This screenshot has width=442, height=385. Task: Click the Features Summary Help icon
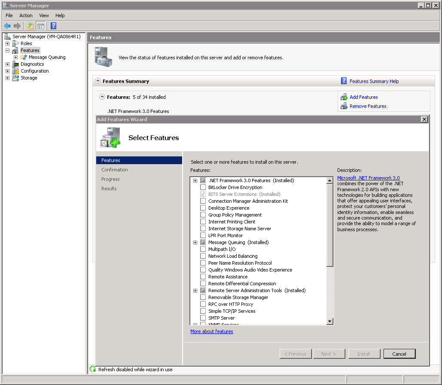tap(344, 81)
